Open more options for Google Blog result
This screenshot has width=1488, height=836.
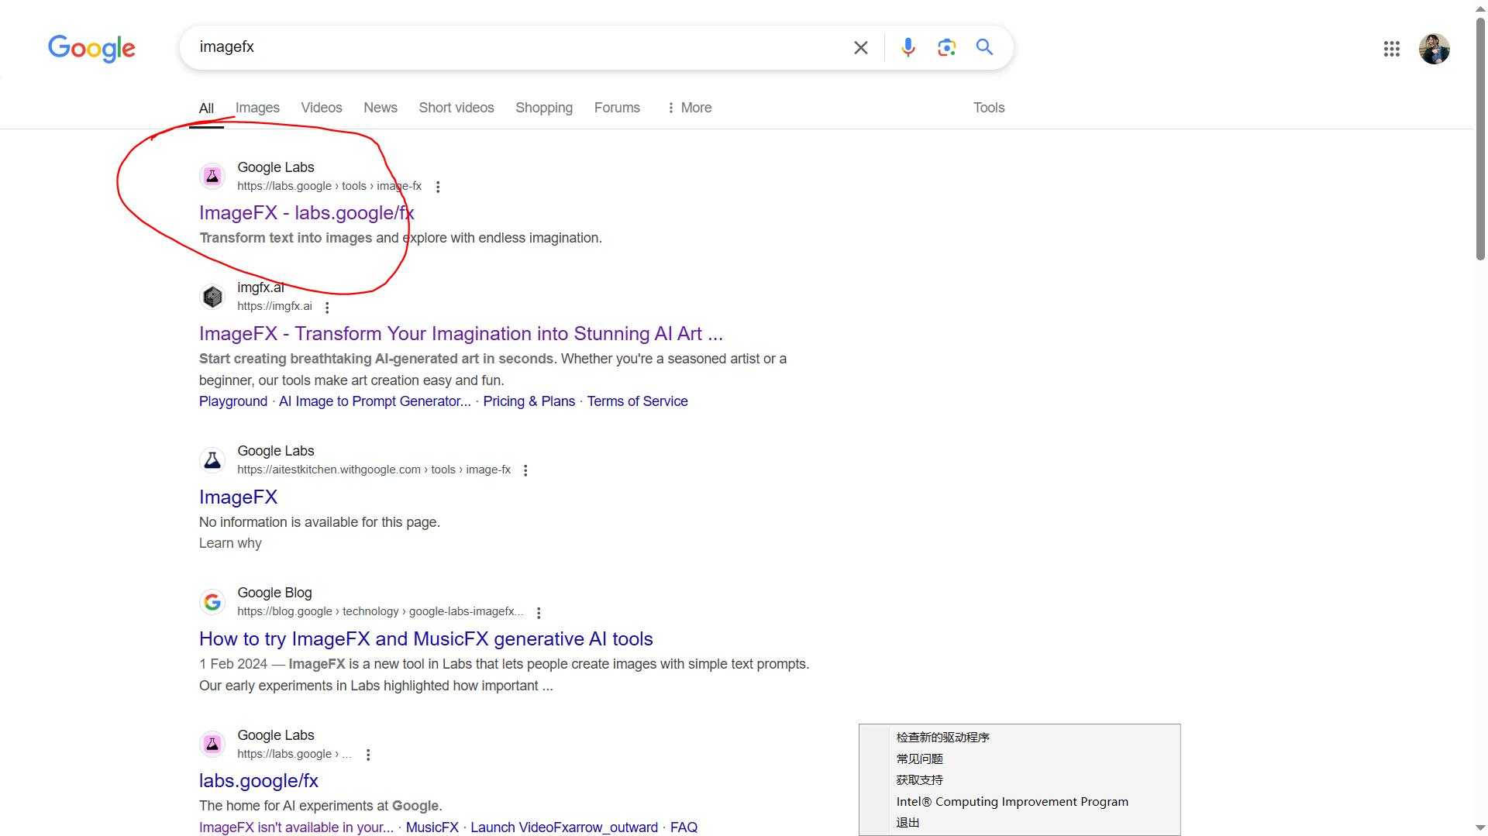coord(539,613)
